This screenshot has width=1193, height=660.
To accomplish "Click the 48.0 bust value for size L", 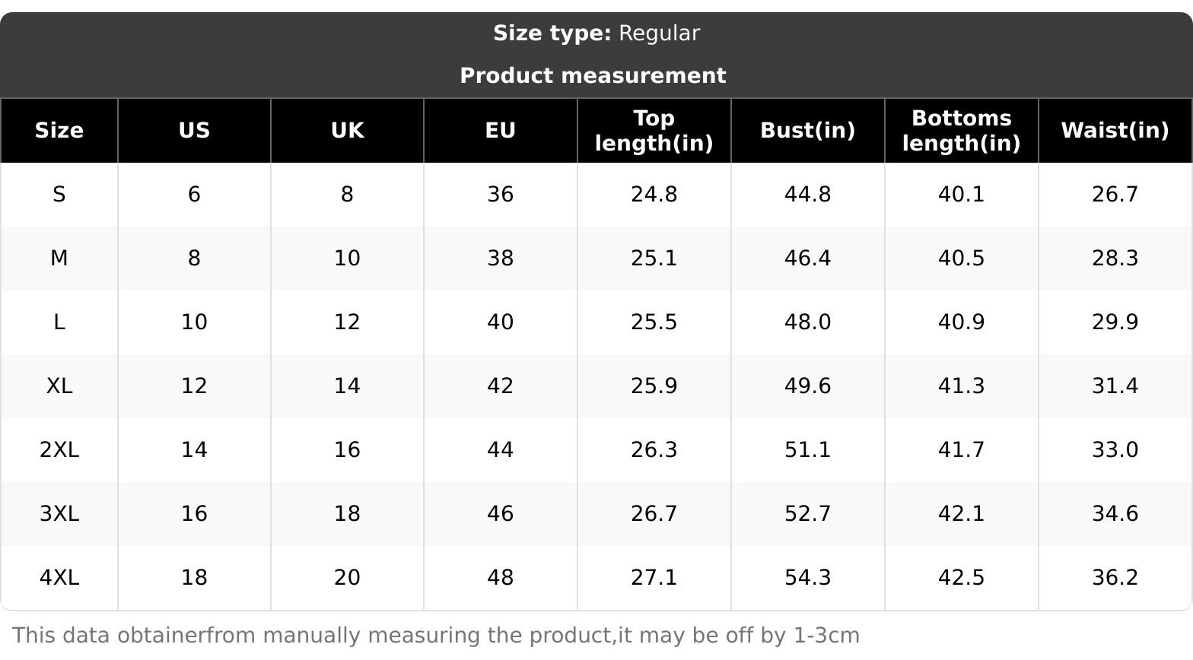I will coord(807,322).
